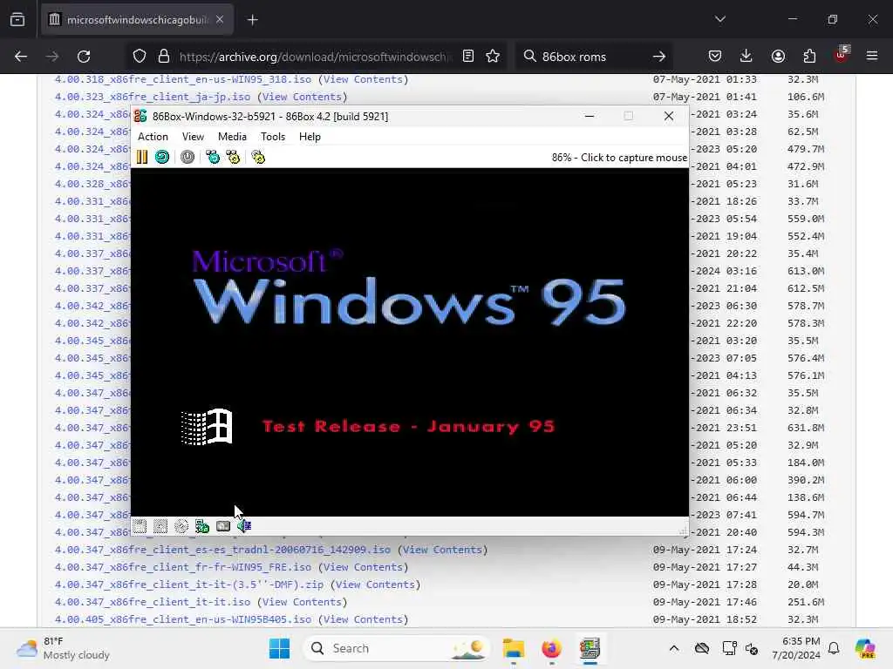Open 4.00.318_x86fre_client_en-us-WIN95_318.iso link
Image resolution: width=893 pixels, height=669 pixels.
pos(183,79)
